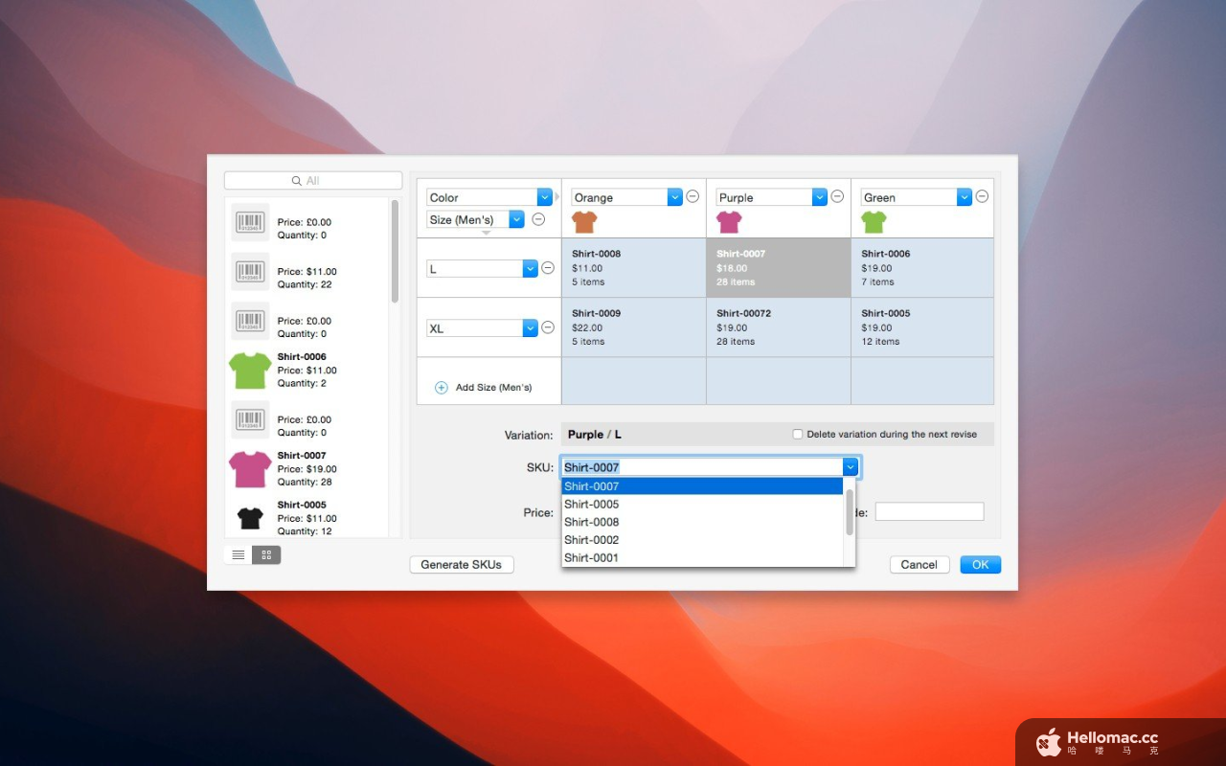
Task: Open the L size dropdown
Action: click(530, 269)
